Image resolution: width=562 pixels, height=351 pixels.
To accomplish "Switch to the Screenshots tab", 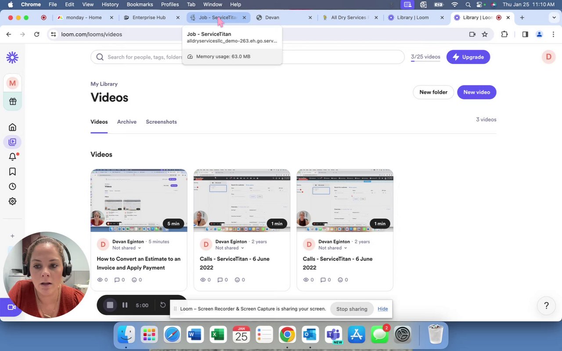I will (x=161, y=122).
